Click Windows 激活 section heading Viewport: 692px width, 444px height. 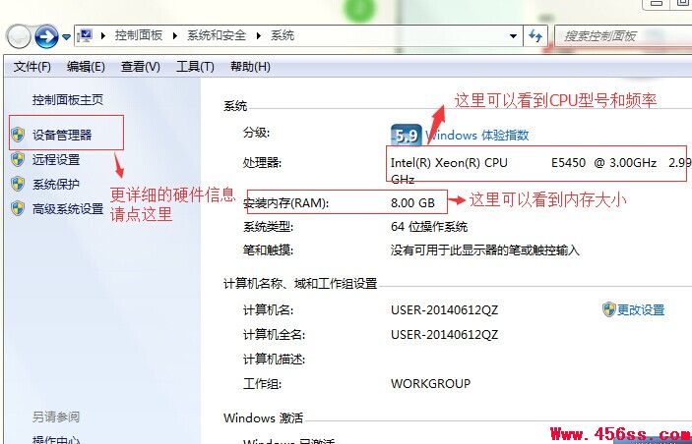click(x=264, y=417)
